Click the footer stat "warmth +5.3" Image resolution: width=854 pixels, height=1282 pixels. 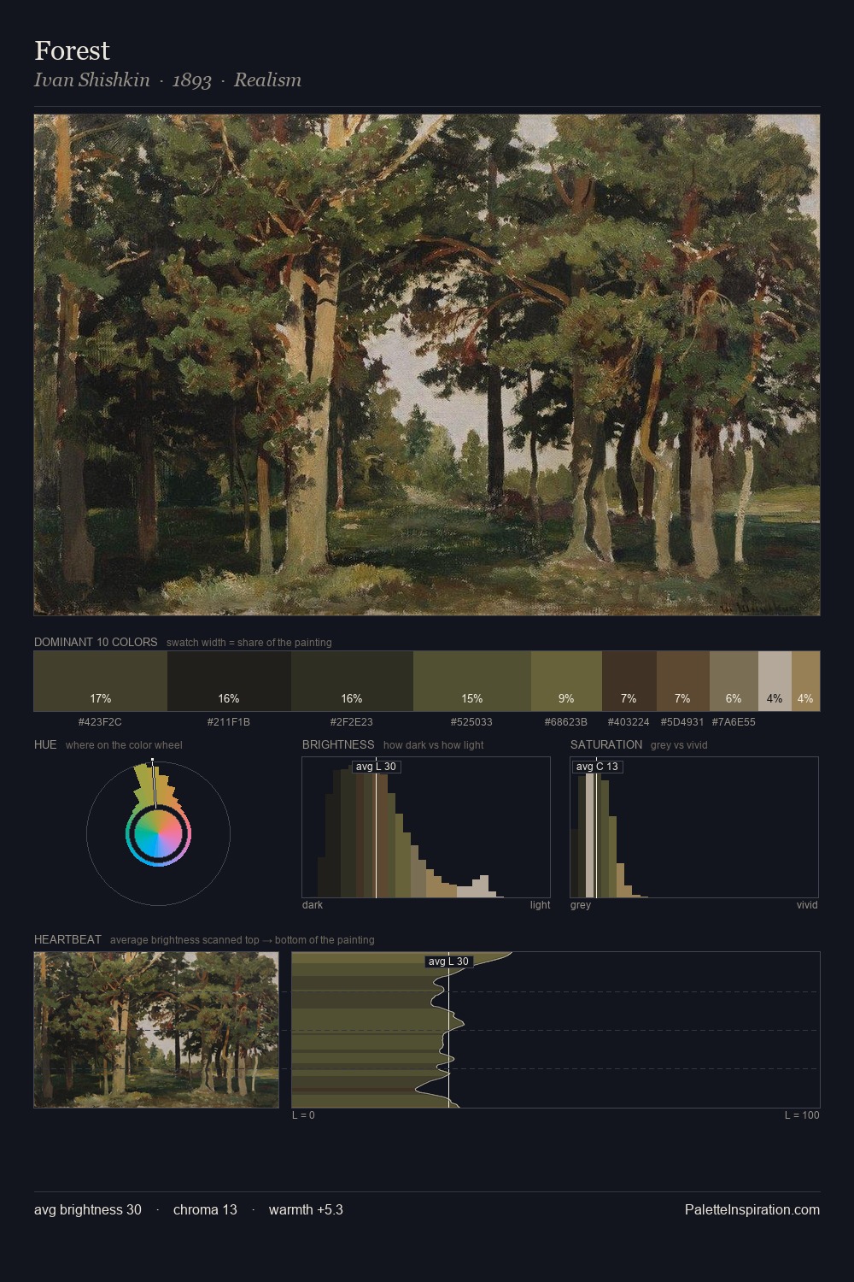pos(306,1209)
